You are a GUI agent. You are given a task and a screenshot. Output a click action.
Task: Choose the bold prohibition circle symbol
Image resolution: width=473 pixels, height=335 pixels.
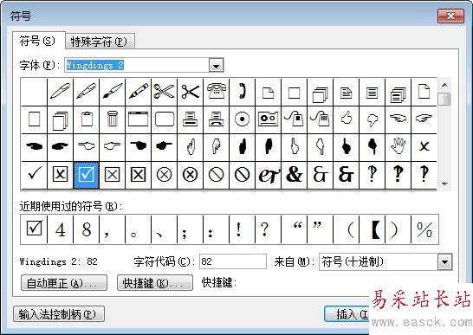(242, 175)
